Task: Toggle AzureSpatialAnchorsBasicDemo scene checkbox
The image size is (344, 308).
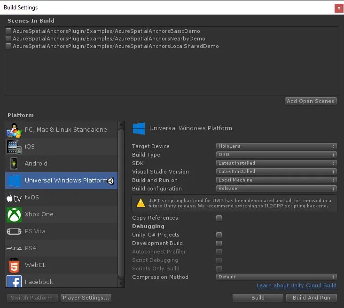Action: [8, 31]
